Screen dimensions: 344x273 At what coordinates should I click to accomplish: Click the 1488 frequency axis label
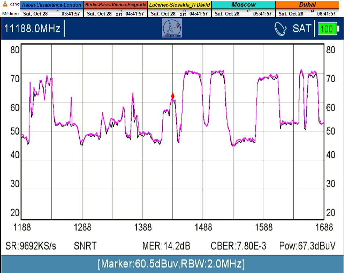coord(203,227)
